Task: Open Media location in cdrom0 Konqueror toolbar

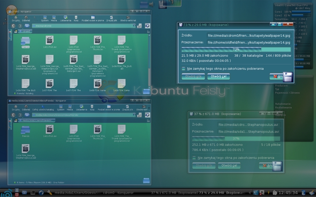Action: (54, 19)
